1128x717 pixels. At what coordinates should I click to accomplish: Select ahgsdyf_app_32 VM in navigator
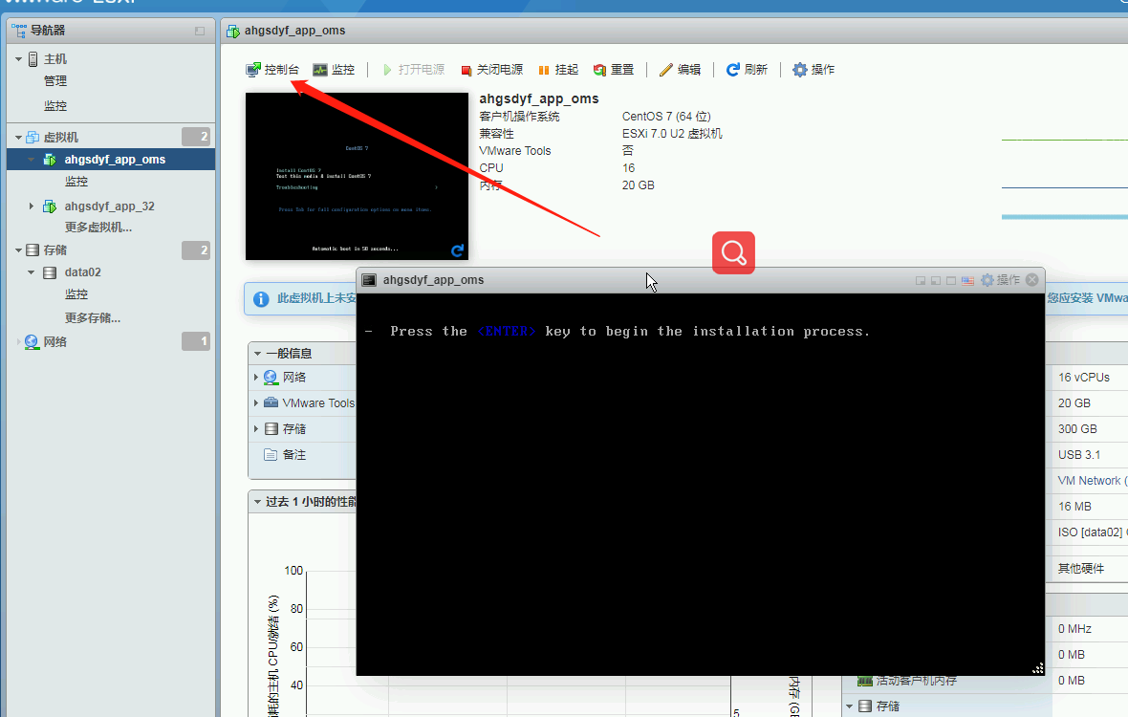[109, 206]
